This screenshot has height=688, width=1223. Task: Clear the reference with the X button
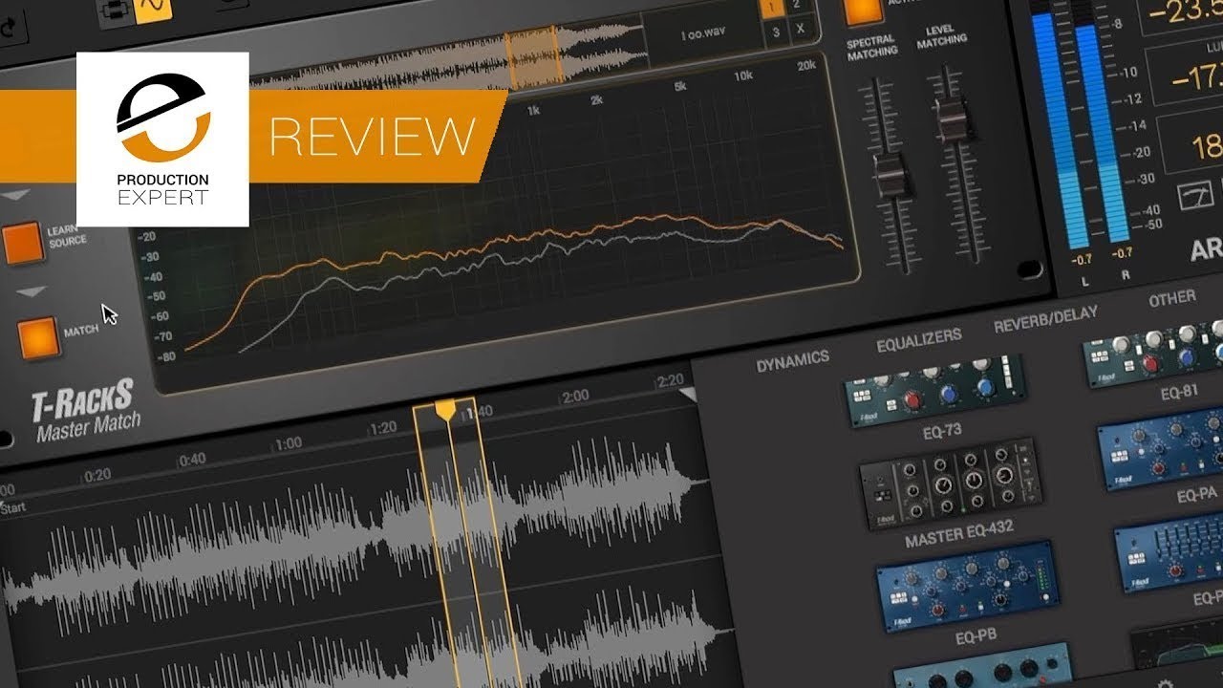(802, 30)
